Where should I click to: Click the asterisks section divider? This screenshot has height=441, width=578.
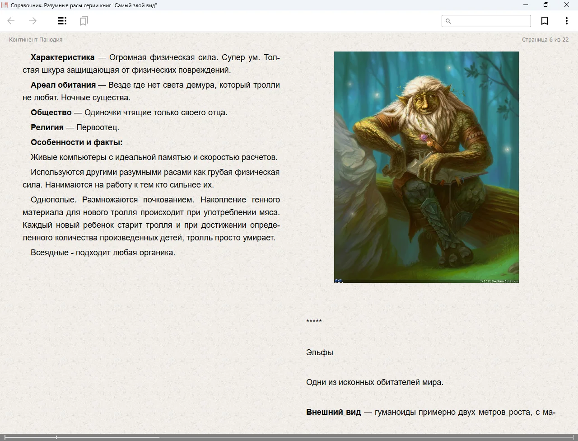point(314,322)
